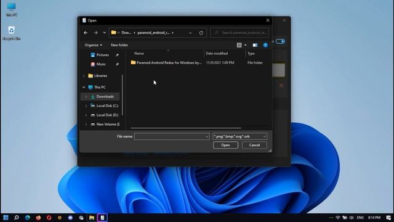Click the 11/9/2021 1:09 PM date cell
This screenshot has width=394, height=222.
220,63
